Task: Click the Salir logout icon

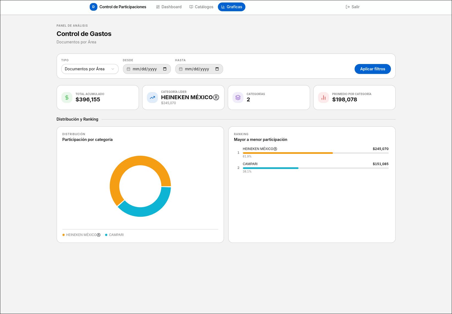Action: click(348, 7)
